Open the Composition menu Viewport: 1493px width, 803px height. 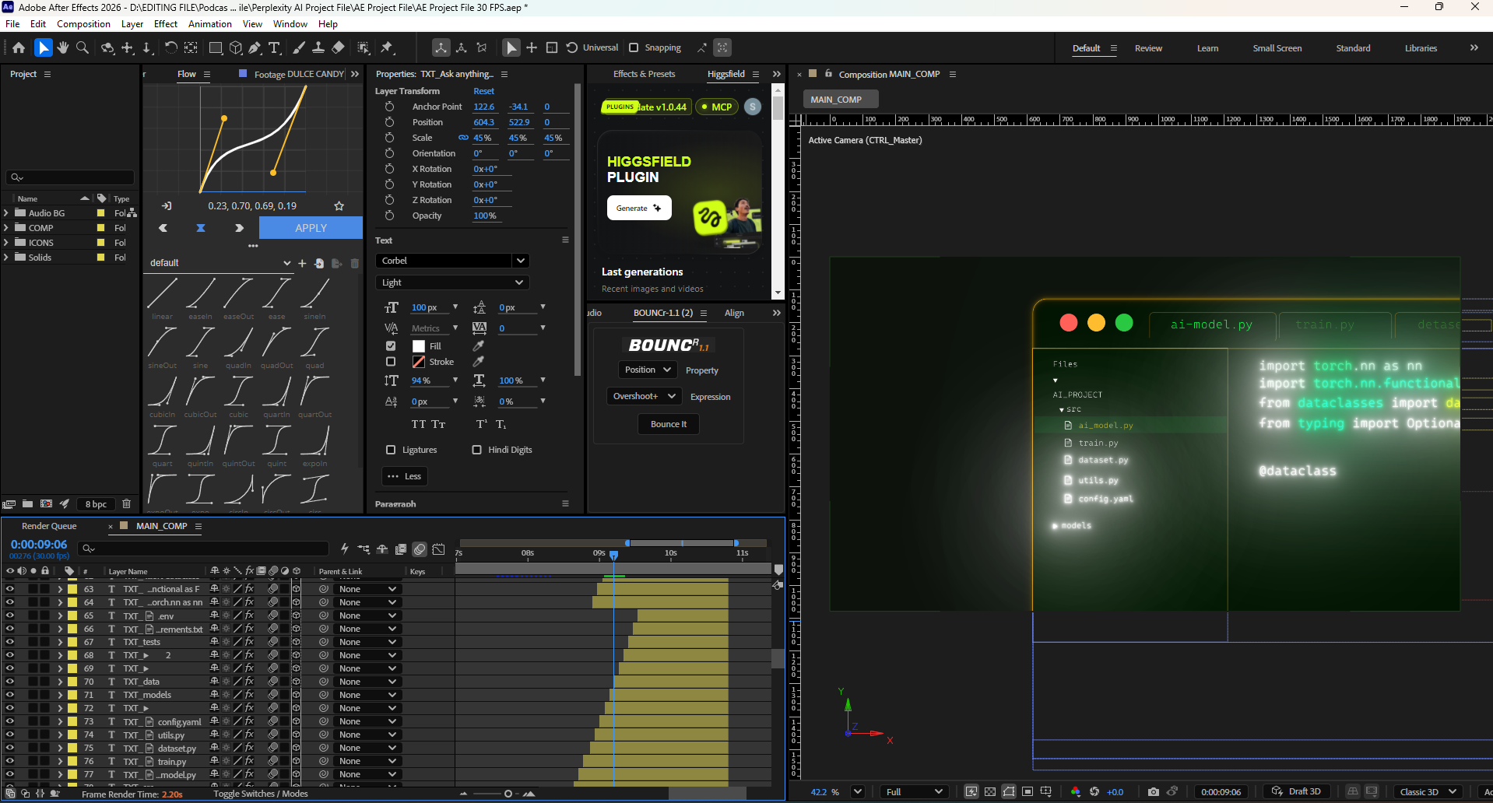[83, 24]
